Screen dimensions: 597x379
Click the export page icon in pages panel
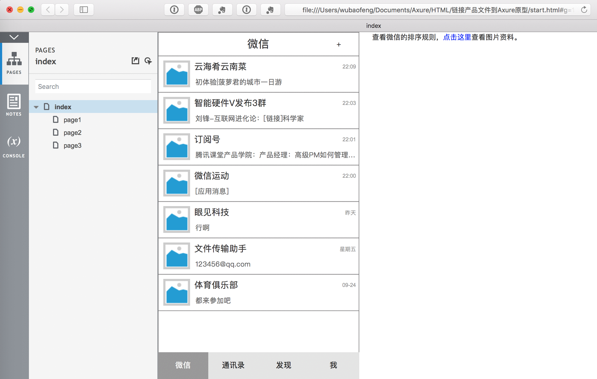[x=135, y=61]
